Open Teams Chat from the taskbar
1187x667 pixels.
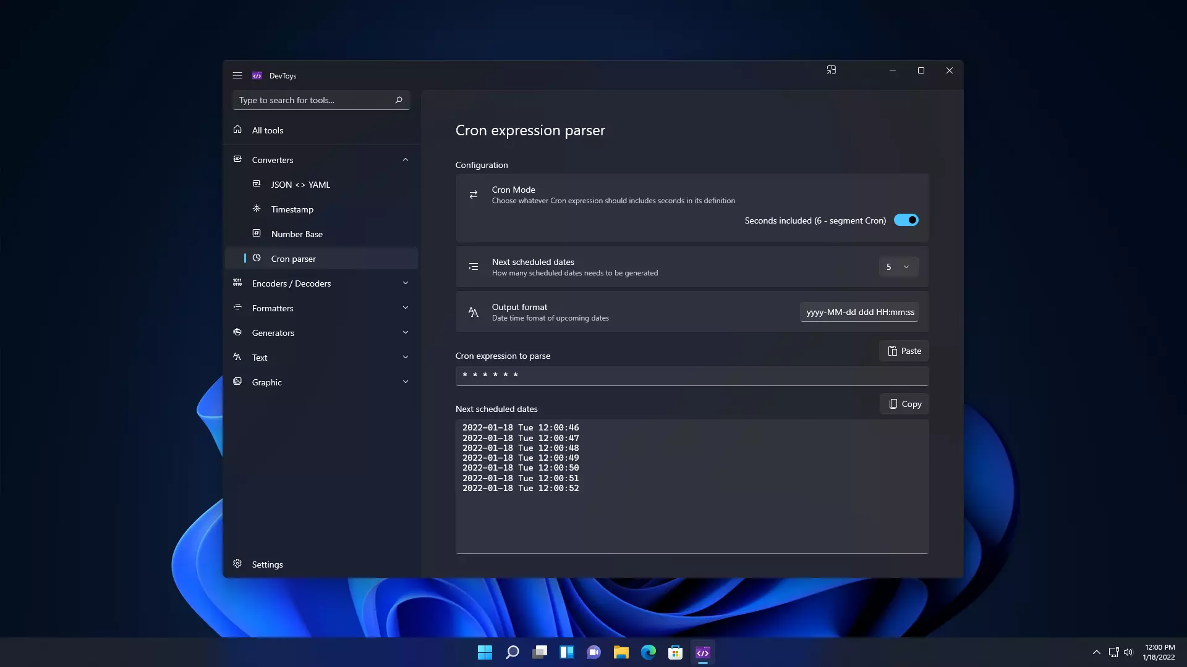pyautogui.click(x=594, y=652)
